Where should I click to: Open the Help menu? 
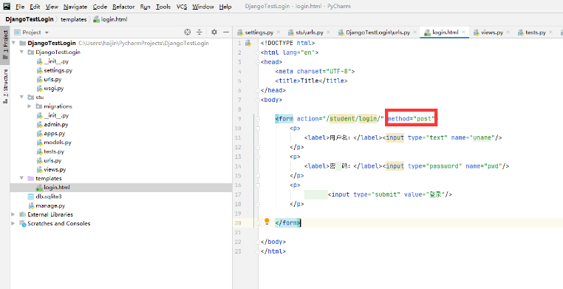pyautogui.click(x=225, y=7)
